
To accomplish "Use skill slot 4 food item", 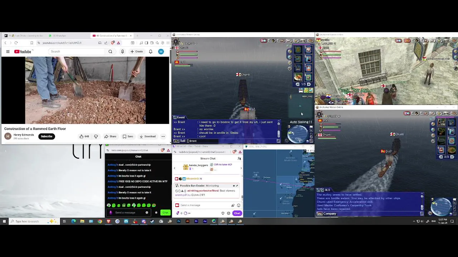I will tap(298, 77).
